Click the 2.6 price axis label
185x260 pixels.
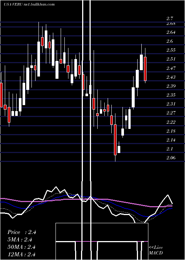(169, 41)
